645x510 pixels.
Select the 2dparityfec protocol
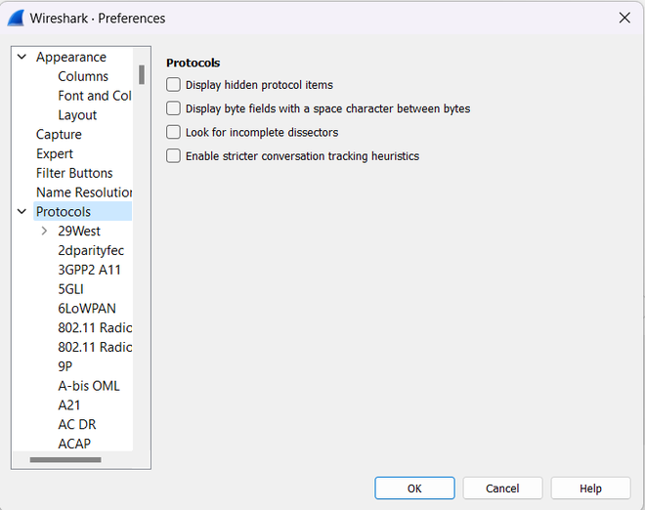[x=91, y=250]
